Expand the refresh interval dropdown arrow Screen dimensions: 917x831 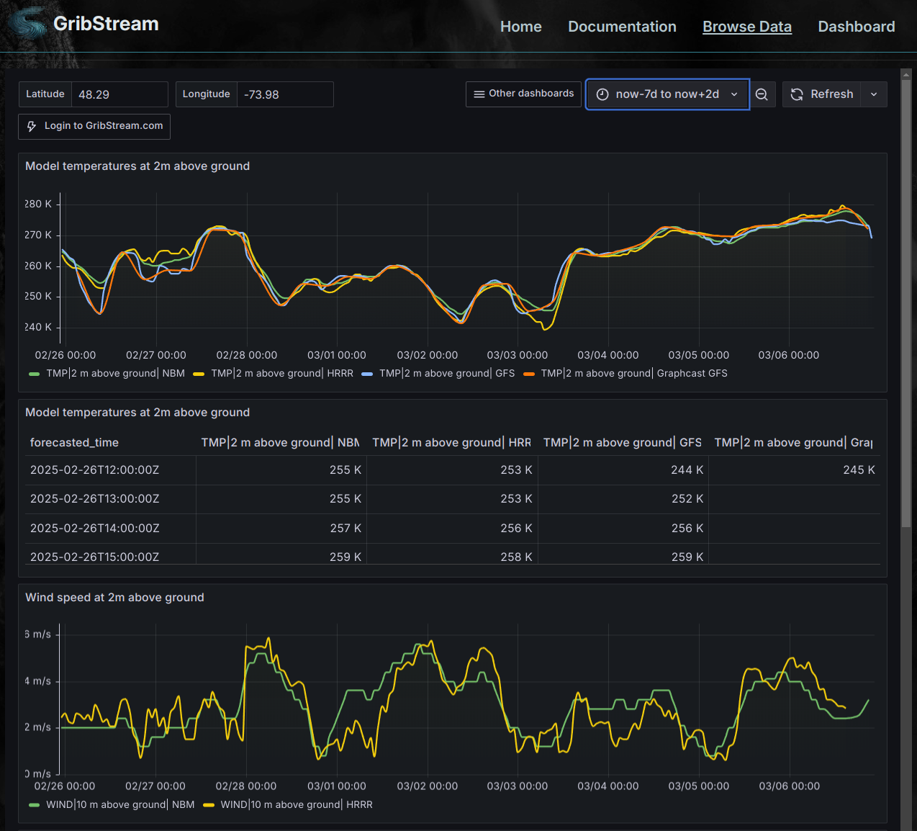coord(874,94)
